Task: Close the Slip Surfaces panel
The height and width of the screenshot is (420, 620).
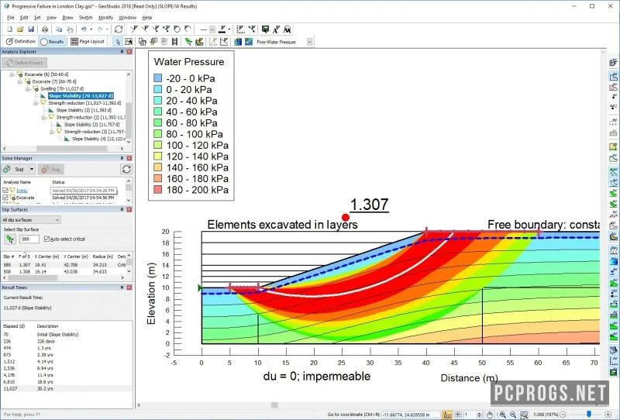Action: (129, 209)
